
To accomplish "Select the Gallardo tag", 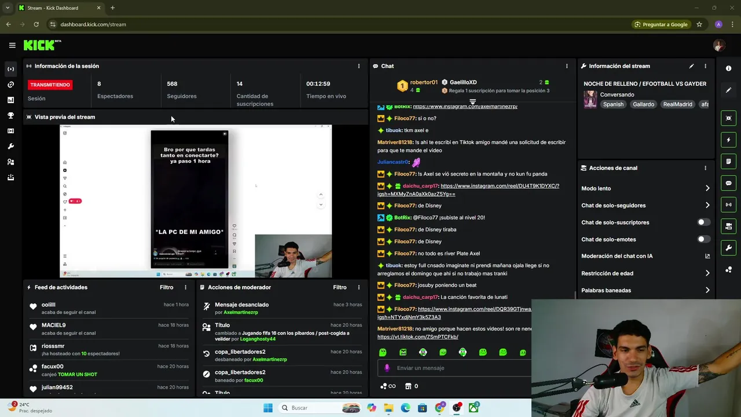I will pyautogui.click(x=643, y=104).
